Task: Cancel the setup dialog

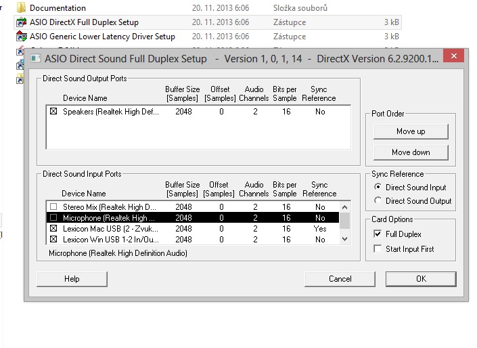Action: [x=340, y=279]
